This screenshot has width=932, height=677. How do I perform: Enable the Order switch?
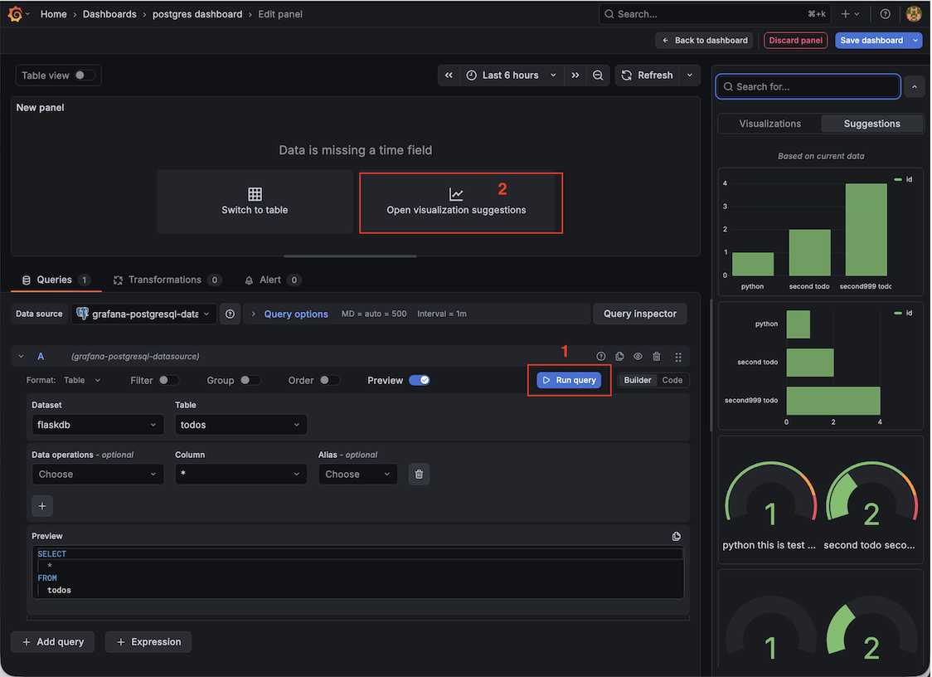329,380
